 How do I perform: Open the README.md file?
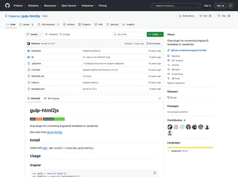click(x=38, y=76)
